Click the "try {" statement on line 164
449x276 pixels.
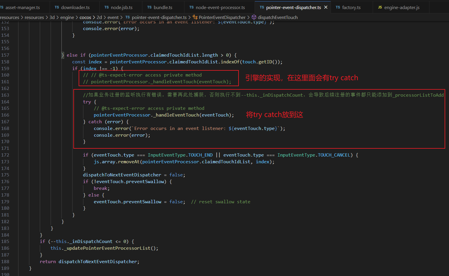[x=90, y=102]
